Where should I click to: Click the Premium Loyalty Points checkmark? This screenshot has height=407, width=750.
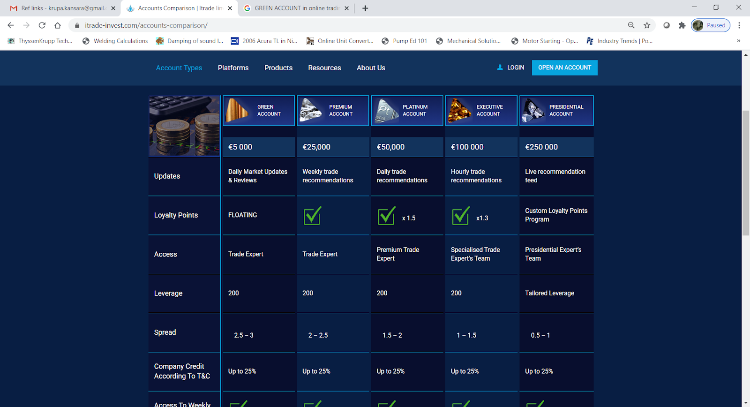[313, 215]
